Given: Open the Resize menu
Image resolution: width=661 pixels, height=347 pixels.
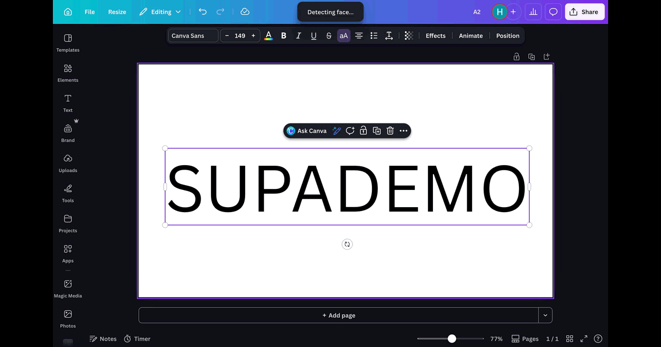Looking at the screenshot, I should click(117, 12).
